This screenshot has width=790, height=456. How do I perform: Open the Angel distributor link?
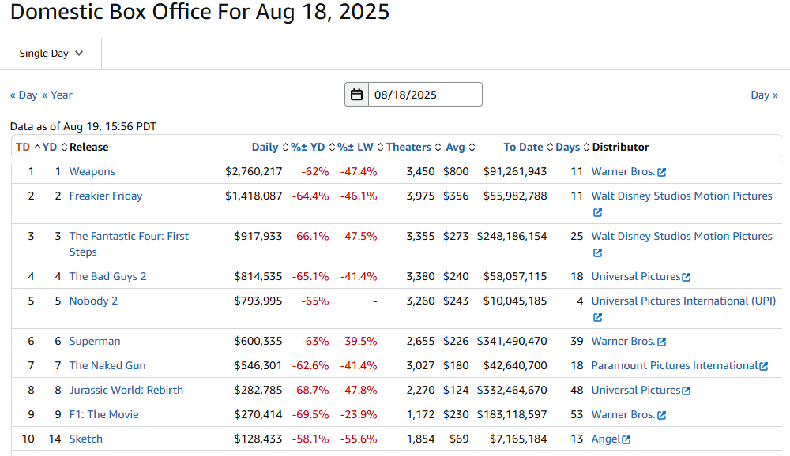[x=606, y=439]
